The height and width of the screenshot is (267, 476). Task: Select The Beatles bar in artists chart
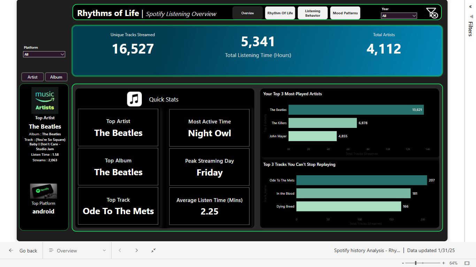click(356, 110)
